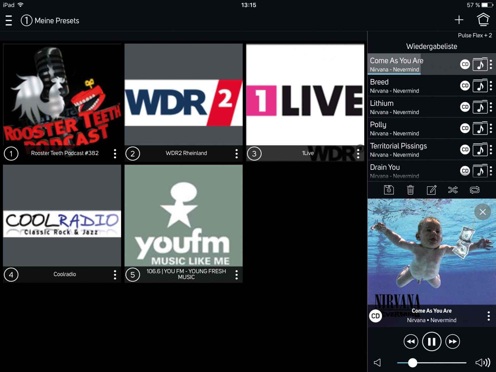Click preset number 2 circle badge

pos(133,153)
